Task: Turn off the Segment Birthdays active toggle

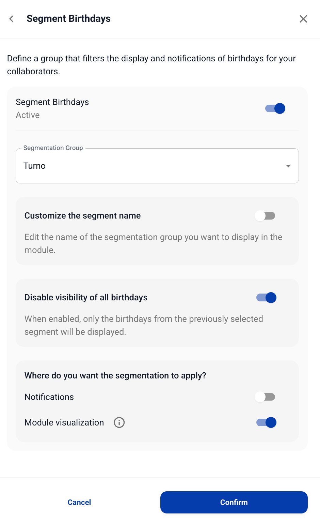Action: click(275, 108)
